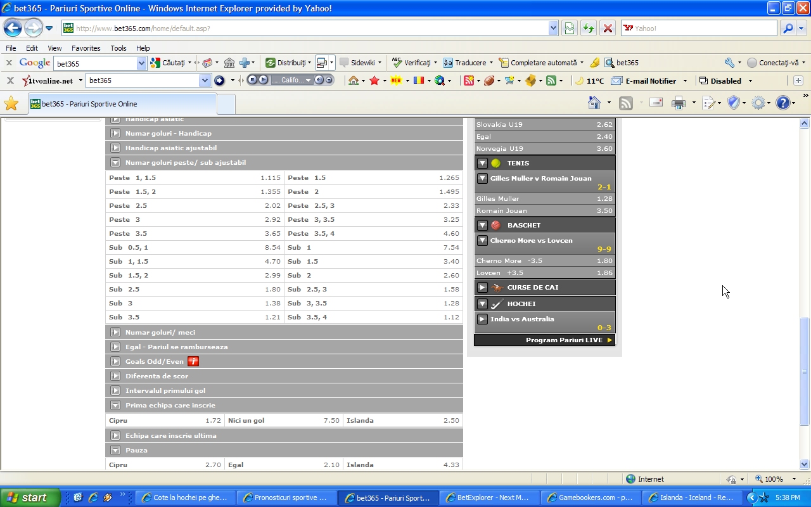Open the View menu

54,48
